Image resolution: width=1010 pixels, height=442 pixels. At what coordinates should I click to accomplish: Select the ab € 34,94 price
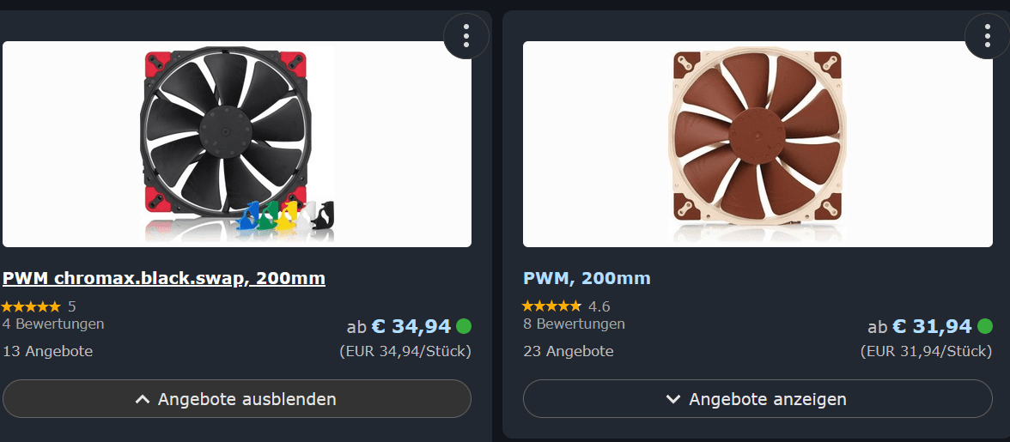point(399,327)
